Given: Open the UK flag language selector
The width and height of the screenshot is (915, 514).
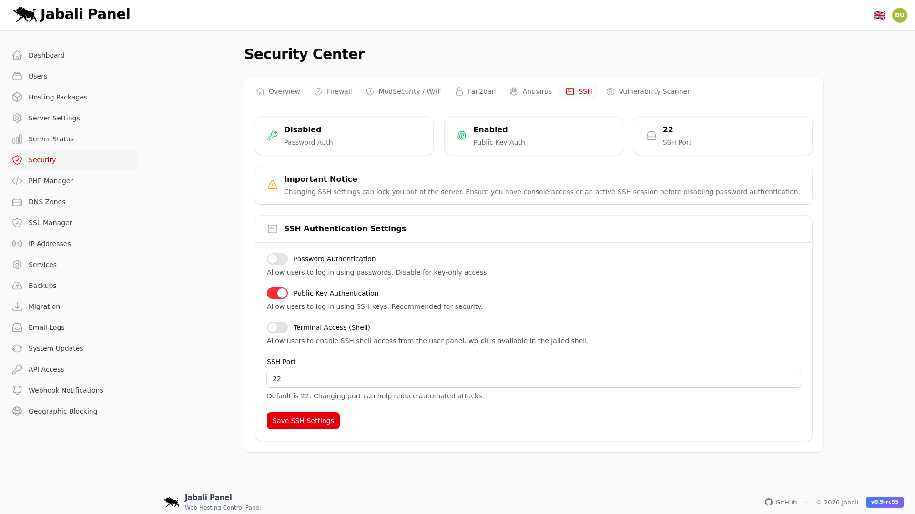Looking at the screenshot, I should 880,15.
